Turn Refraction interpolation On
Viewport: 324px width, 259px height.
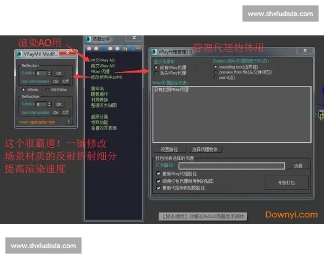pyautogui.click(x=56, y=112)
